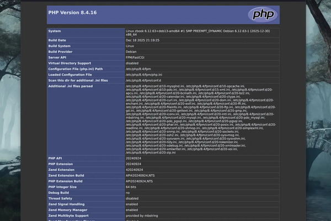Image resolution: width=331 pixels, height=221 pixels.
Task: Click "Scan this dir for additional .ini files"
Action: pos(78,80)
